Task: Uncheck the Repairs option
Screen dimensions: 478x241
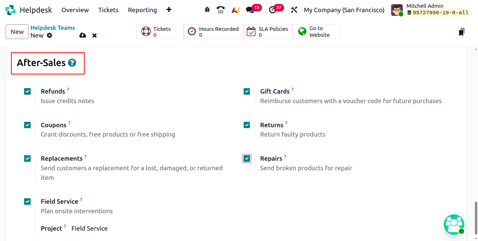Action: tap(247, 158)
